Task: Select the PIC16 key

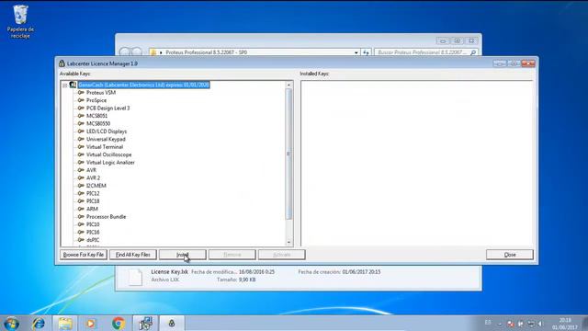Action: point(93,233)
